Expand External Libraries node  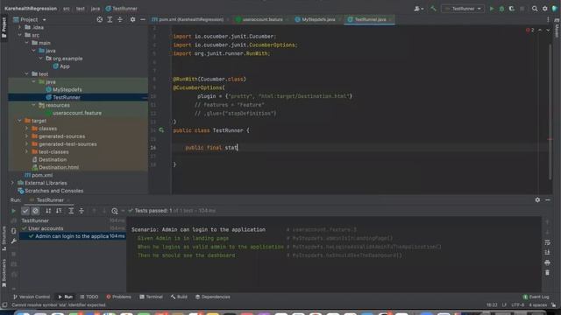12,183
